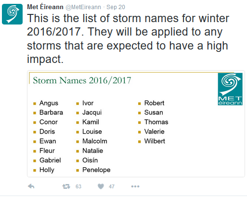Click the tweet text about storm names

pyautogui.click(x=128, y=38)
